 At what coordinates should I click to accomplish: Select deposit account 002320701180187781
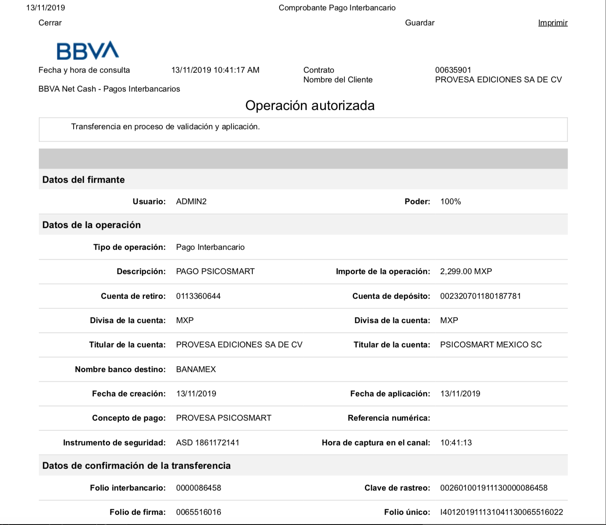[480, 296]
